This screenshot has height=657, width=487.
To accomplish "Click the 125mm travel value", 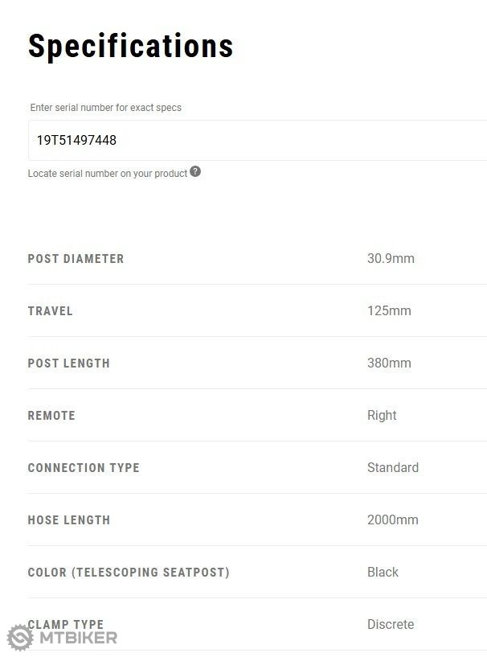I will (x=389, y=311).
